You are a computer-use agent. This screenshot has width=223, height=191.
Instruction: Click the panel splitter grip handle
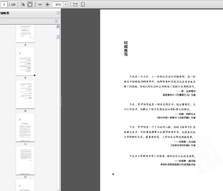coord(62,101)
